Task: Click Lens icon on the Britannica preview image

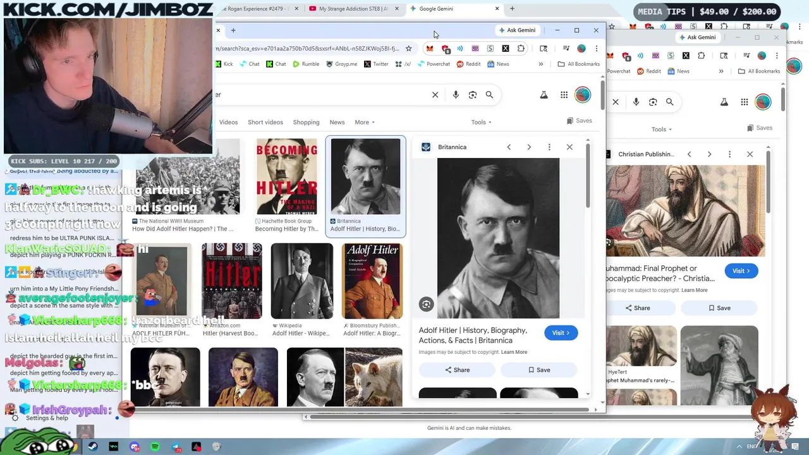Action: click(x=427, y=305)
